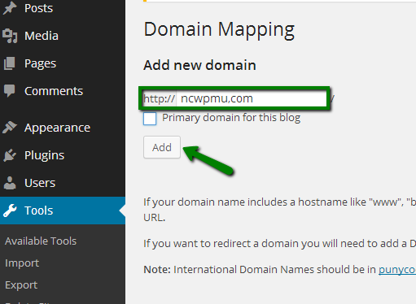Click the Plugins plug icon
Screen dimensions: 416x304
(x=10, y=155)
